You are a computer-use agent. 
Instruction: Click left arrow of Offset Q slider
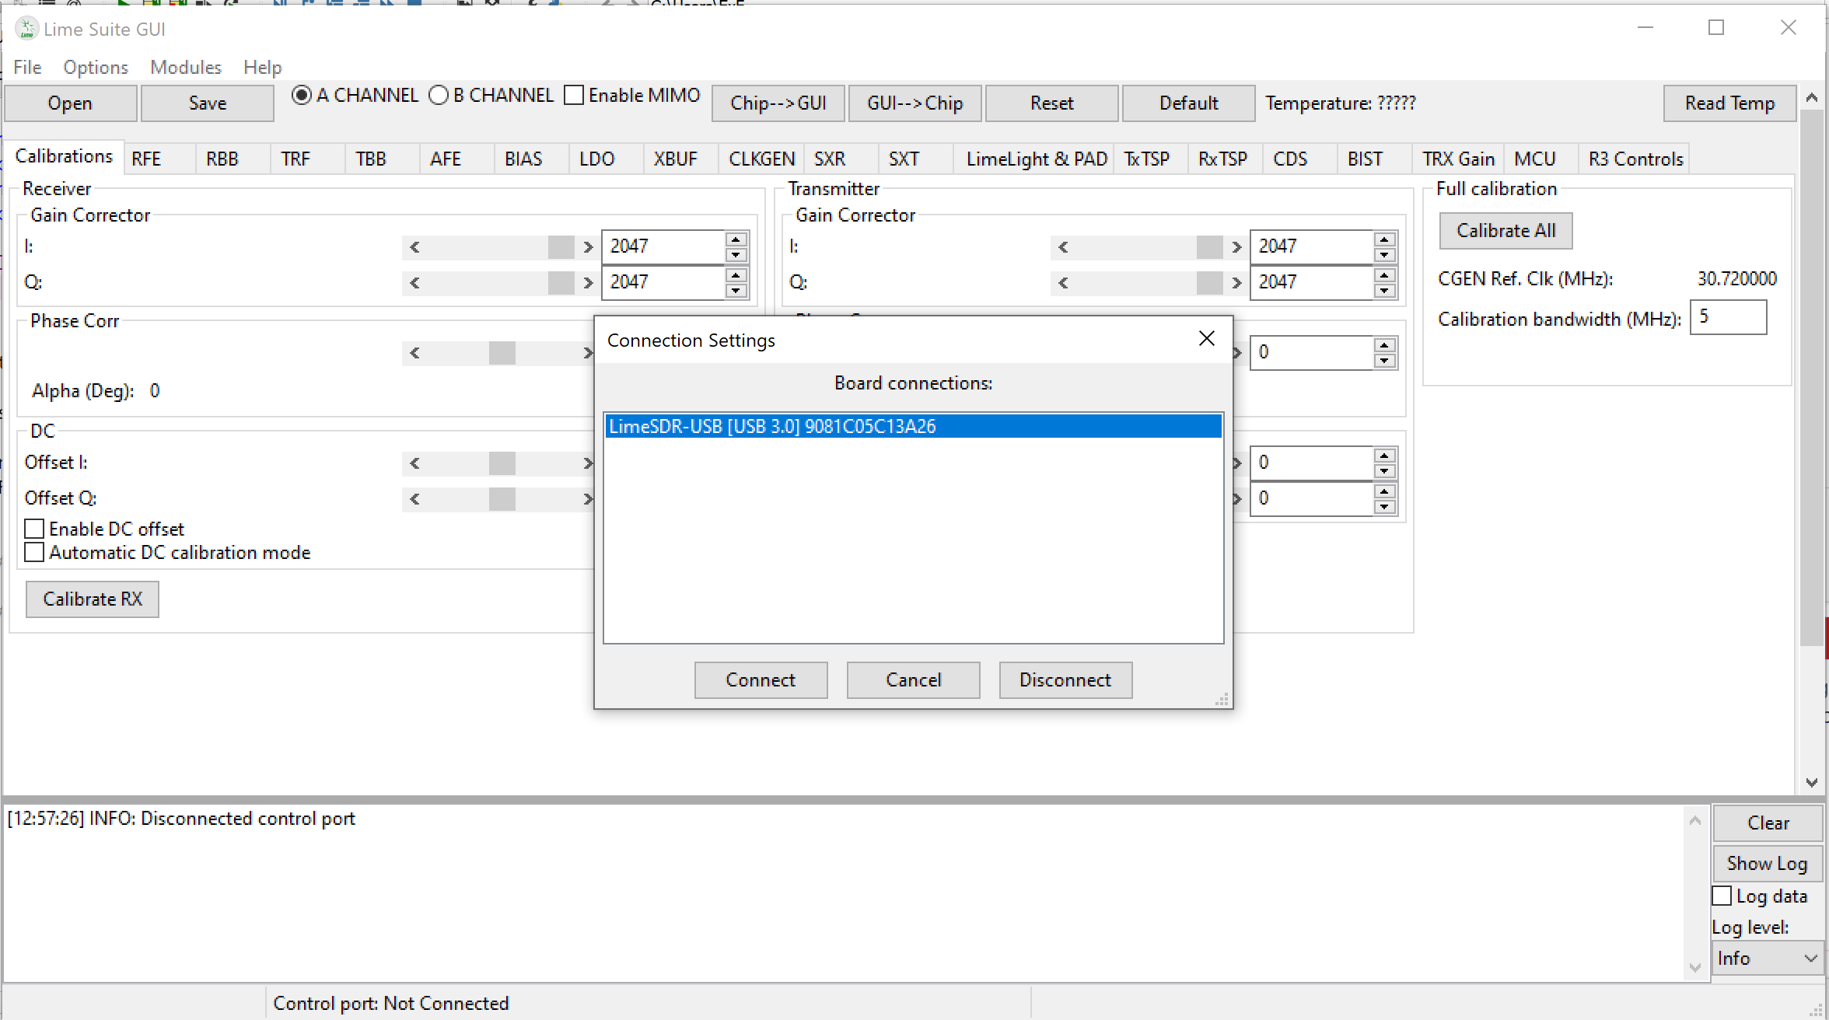point(414,499)
